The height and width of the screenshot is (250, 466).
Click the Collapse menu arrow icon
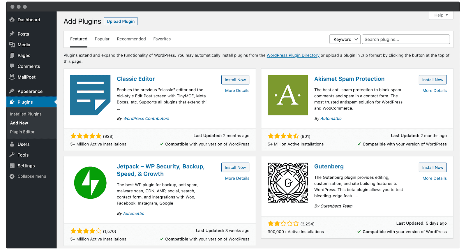pyautogui.click(x=12, y=176)
